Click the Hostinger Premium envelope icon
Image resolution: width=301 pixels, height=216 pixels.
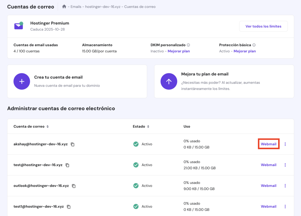[19, 26]
